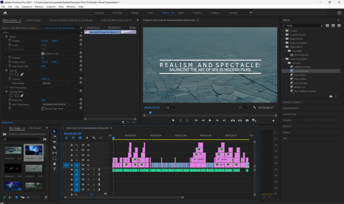Click Go to Out point button
Screen dimensions: 344x204
click(x=224, y=120)
